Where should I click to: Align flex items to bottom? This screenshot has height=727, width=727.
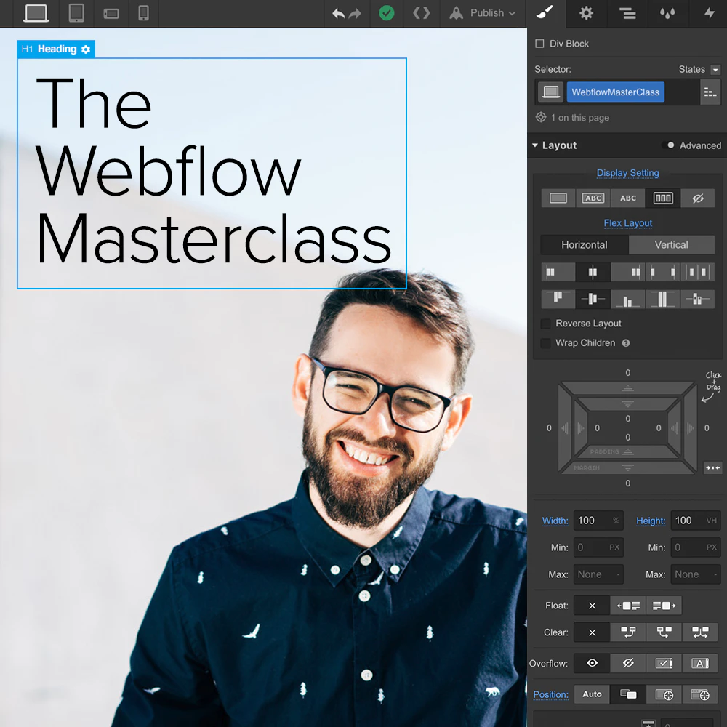pyautogui.click(x=628, y=299)
